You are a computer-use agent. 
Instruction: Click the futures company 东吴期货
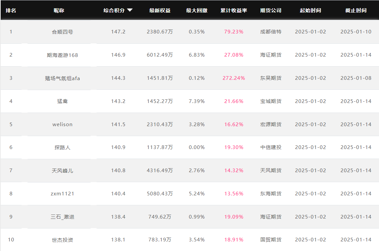pyautogui.click(x=271, y=78)
